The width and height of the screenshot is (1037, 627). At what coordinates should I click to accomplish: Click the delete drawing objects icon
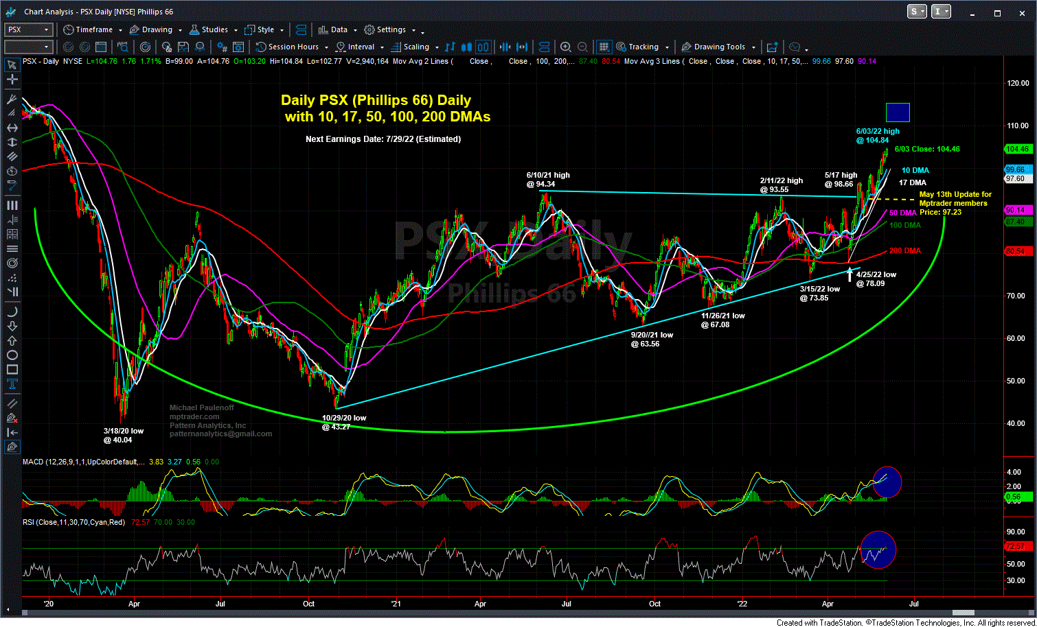[12, 417]
